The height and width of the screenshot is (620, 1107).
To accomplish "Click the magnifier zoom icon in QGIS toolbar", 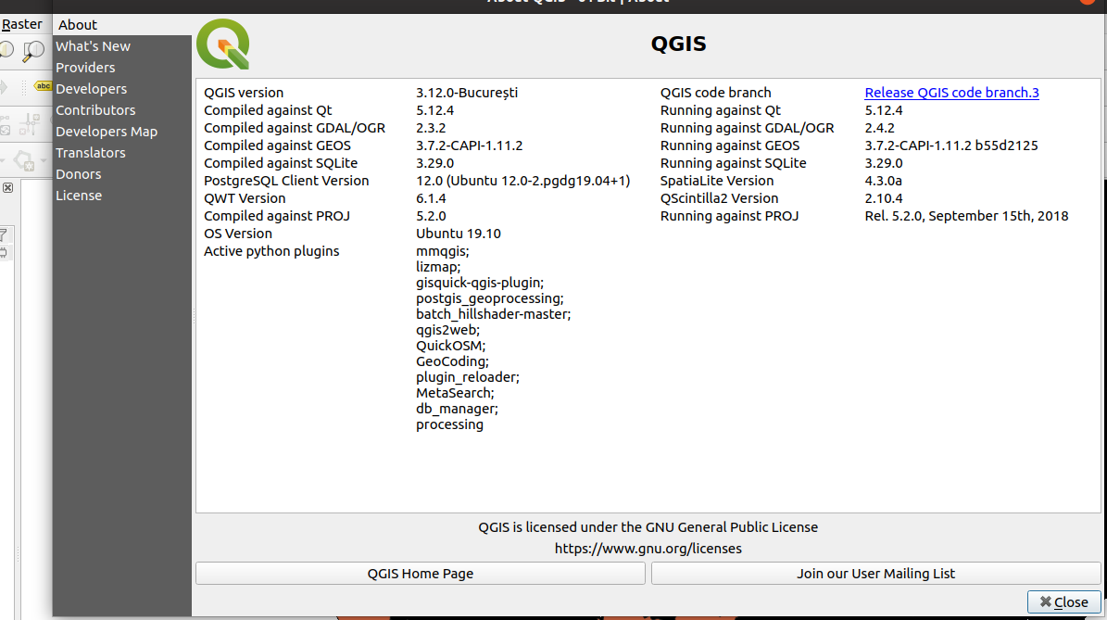I will 33,50.
